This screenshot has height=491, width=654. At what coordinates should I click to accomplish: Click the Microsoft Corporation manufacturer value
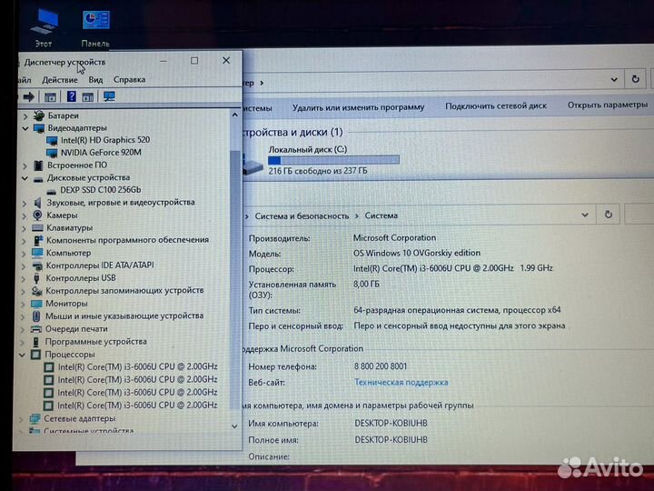[394, 238]
